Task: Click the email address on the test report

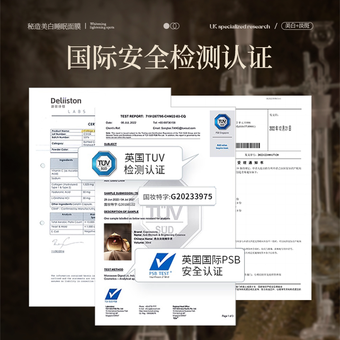Action: pyautogui.click(x=174, y=128)
